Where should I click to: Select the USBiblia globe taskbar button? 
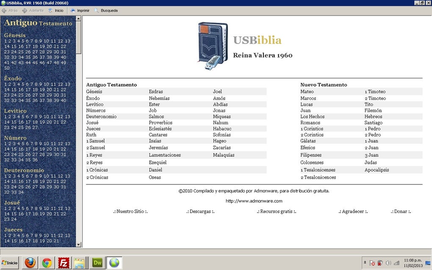[x=114, y=263]
